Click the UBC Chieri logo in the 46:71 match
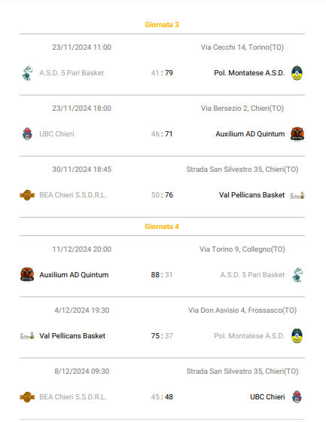 click(x=27, y=134)
